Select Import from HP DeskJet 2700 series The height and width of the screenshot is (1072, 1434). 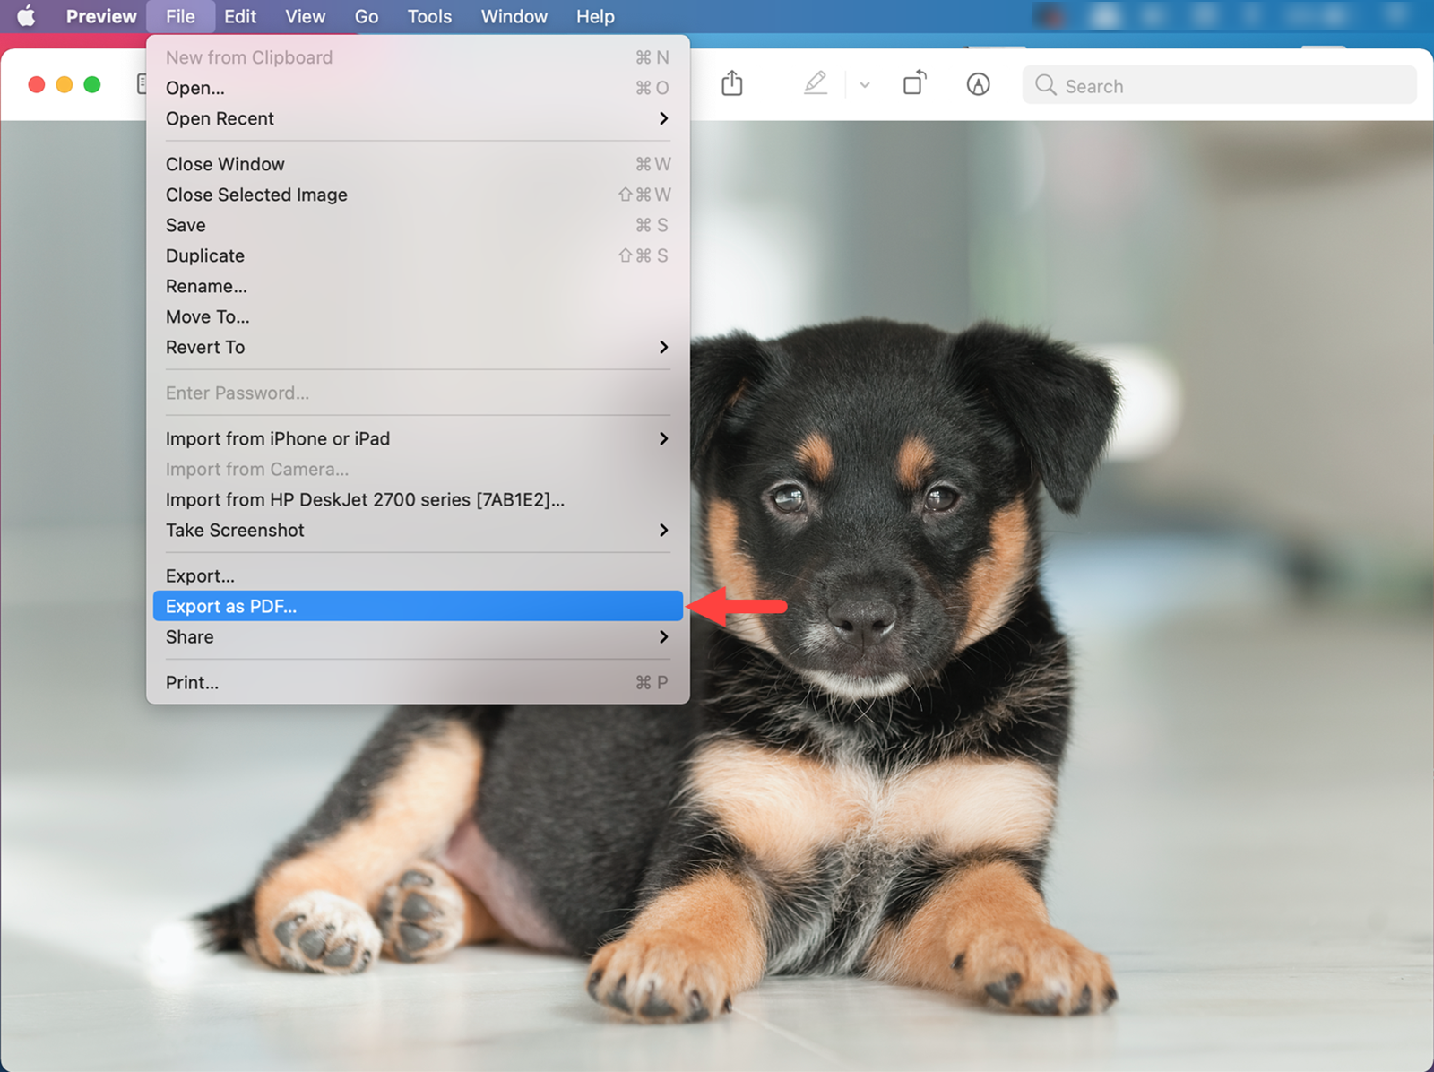tap(365, 499)
